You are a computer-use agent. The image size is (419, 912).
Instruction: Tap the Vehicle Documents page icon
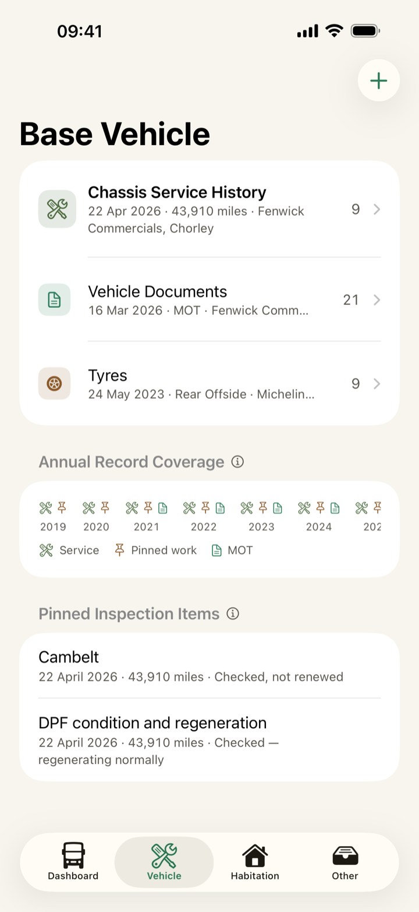[x=54, y=300]
